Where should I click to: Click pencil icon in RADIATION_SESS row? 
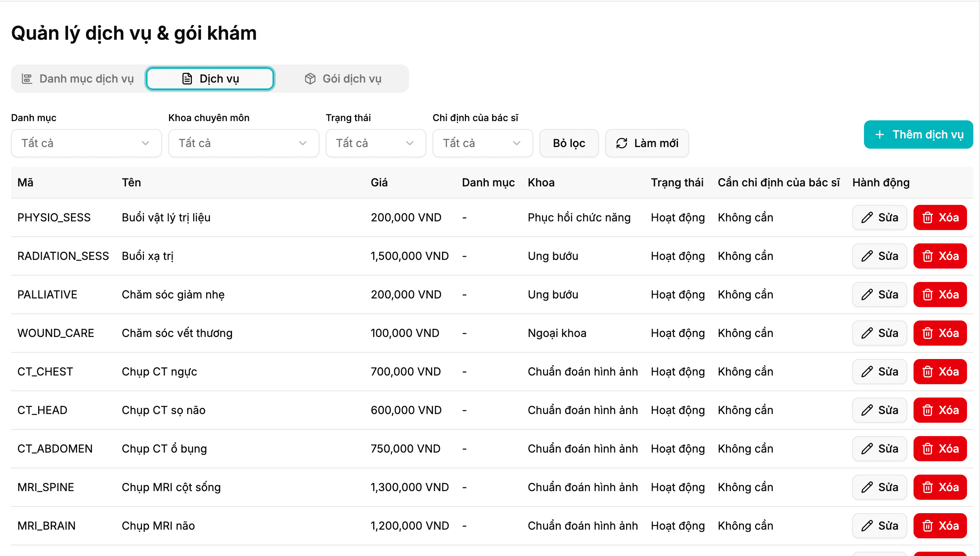[867, 256]
